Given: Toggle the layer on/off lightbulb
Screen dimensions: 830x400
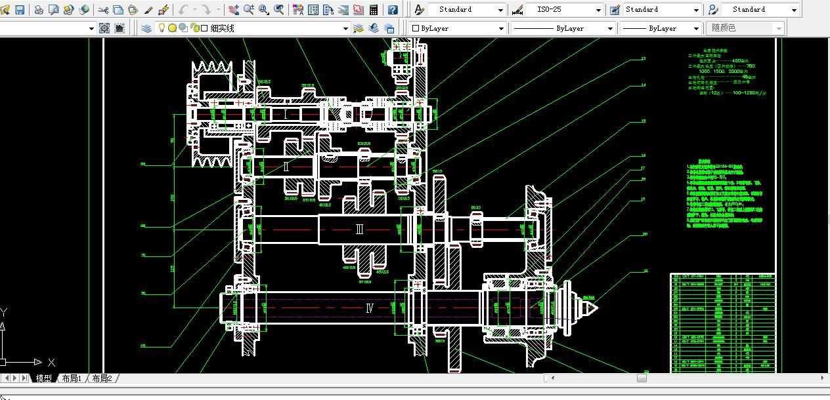Looking at the screenshot, I should [162, 28].
